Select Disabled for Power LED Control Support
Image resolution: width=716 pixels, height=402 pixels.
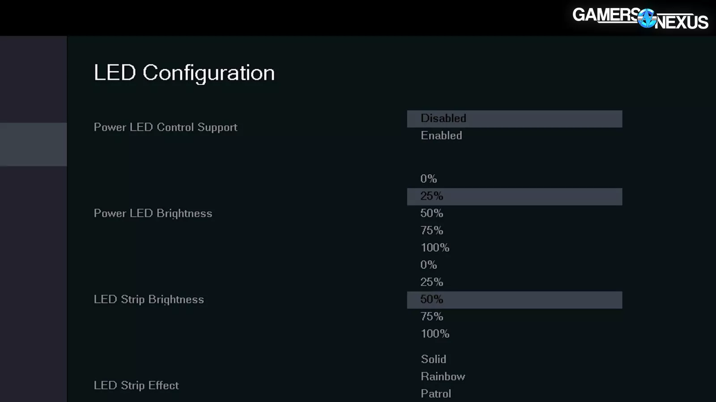(515, 119)
